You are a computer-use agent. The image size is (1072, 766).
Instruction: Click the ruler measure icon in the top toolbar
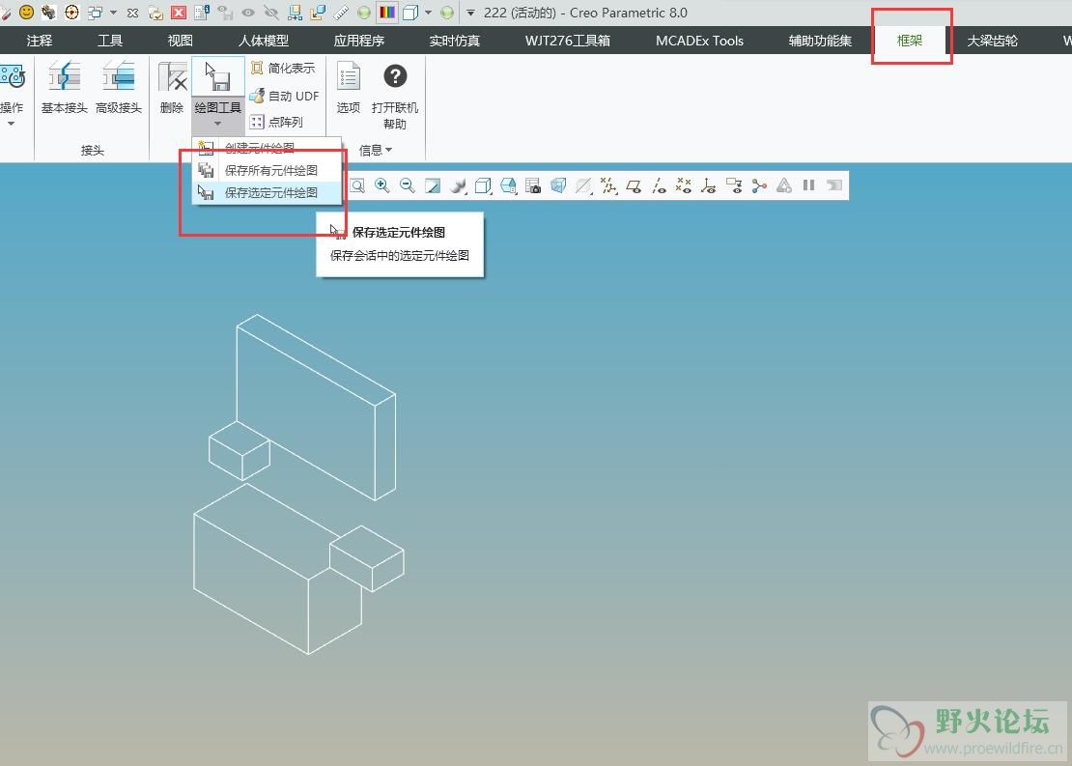(x=341, y=13)
